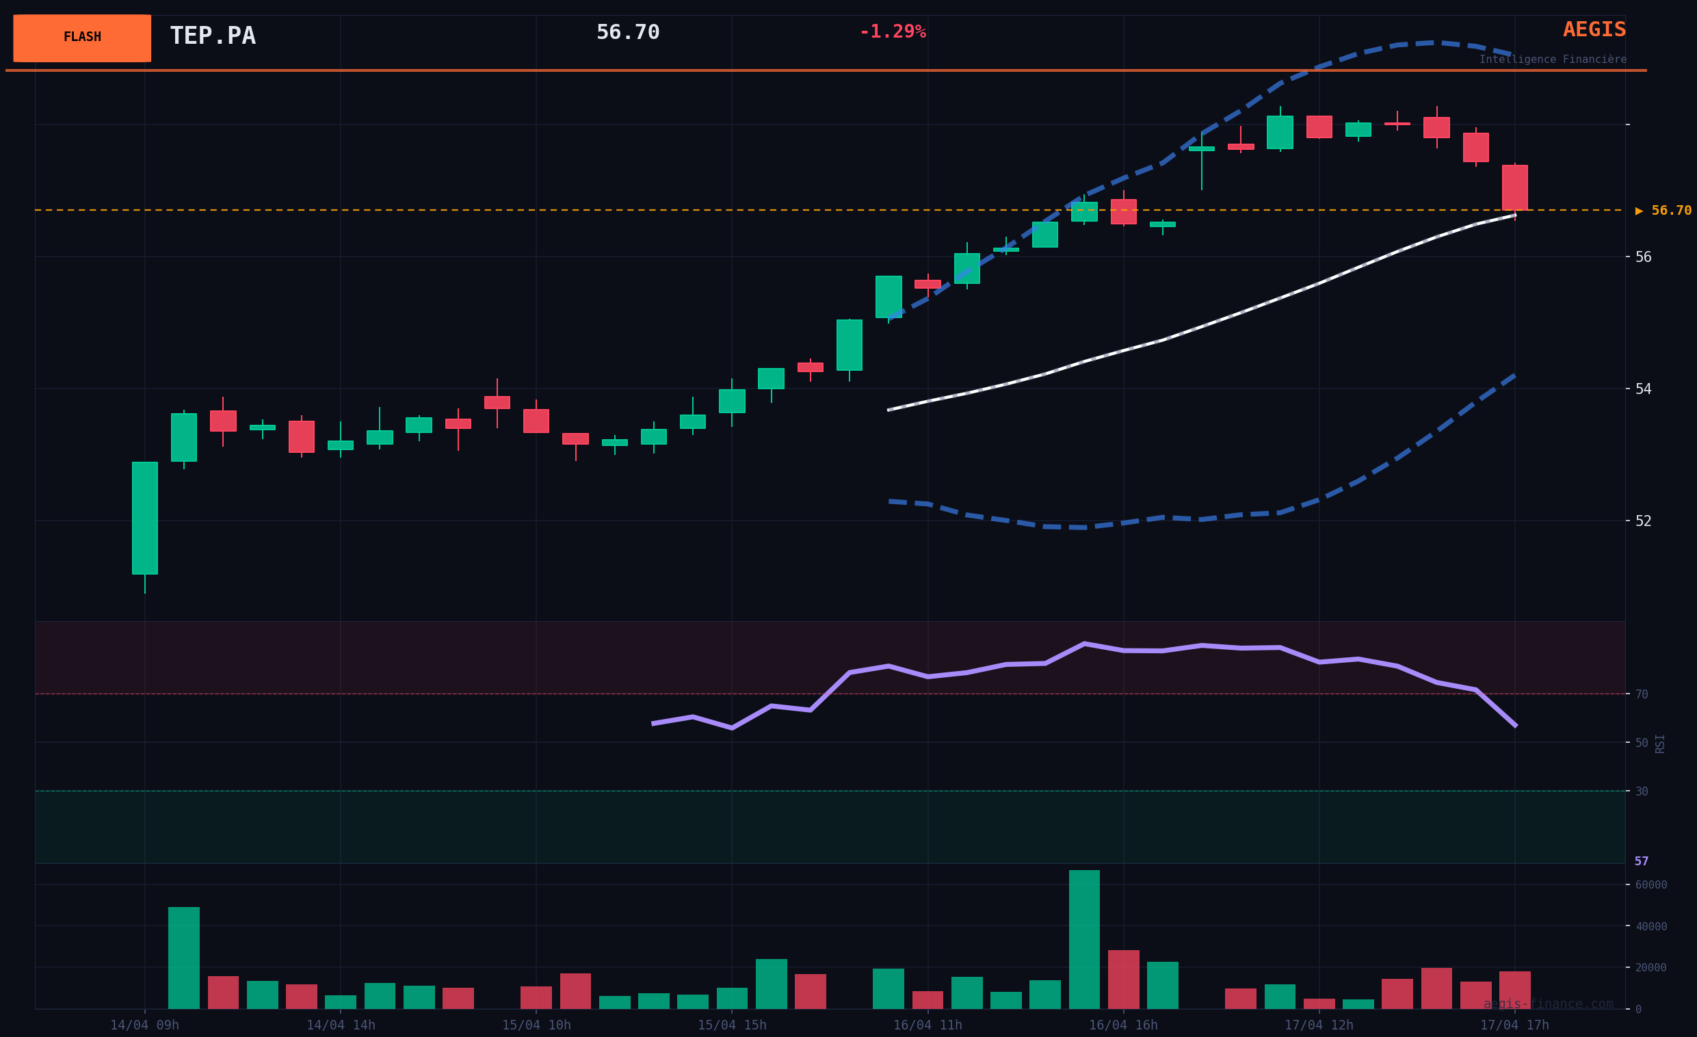Image resolution: width=1697 pixels, height=1037 pixels.
Task: Click the 14/04 09h time axis label
Action: (x=144, y=1025)
